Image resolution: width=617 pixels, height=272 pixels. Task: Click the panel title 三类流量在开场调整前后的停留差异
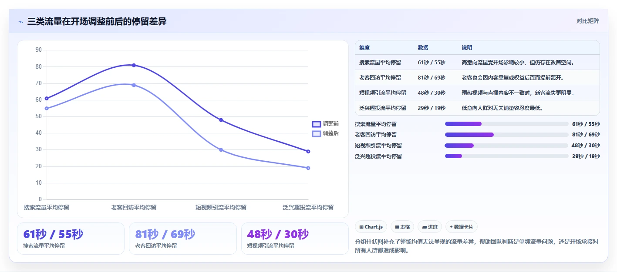click(97, 22)
